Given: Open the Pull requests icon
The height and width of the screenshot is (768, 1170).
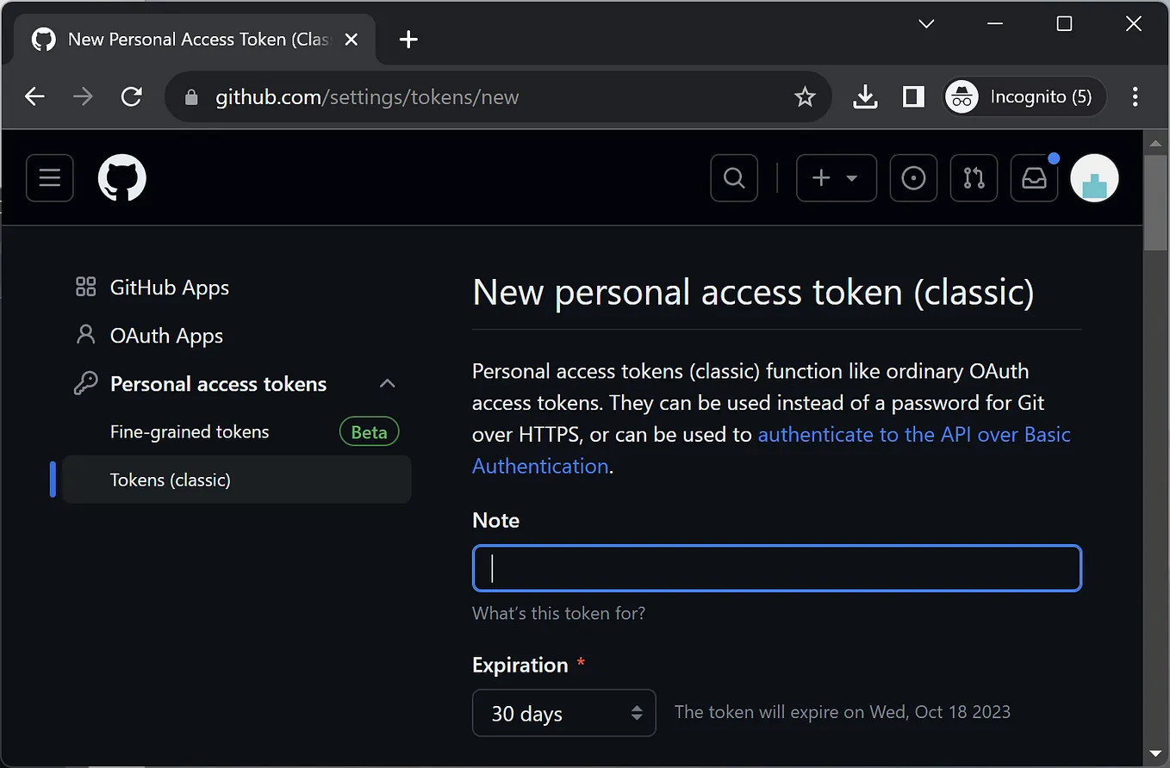Looking at the screenshot, I should (x=974, y=178).
